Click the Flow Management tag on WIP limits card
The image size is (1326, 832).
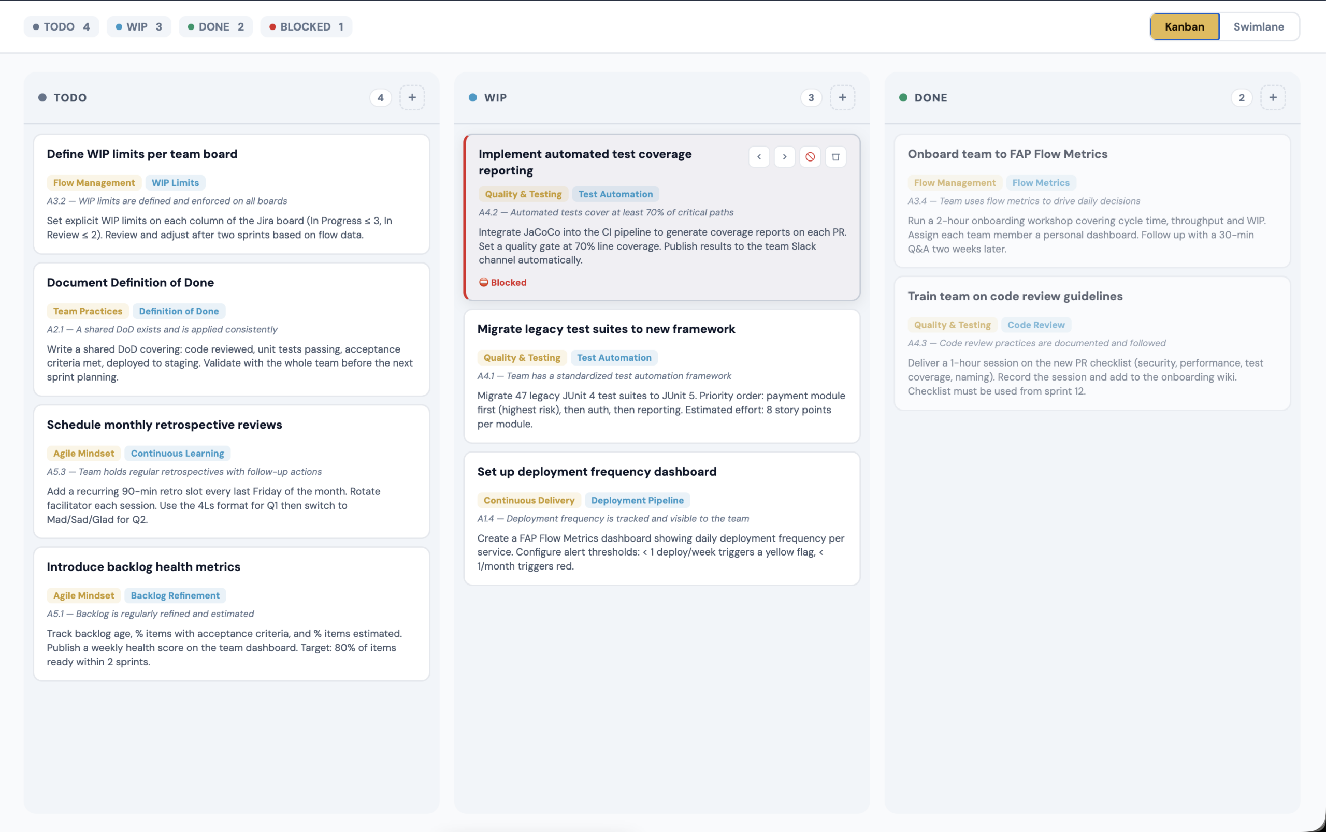click(94, 183)
